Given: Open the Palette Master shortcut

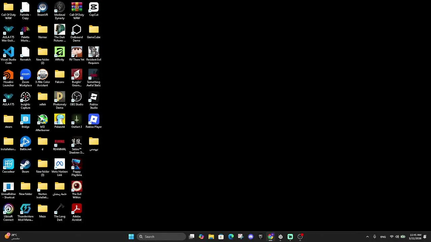Looking at the screenshot, I should pyautogui.click(x=25, y=33).
